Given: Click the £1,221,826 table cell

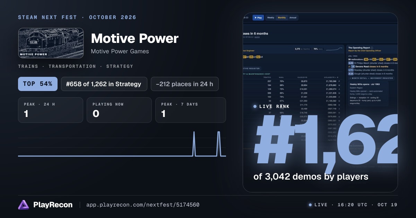Looking at the screenshot, I should 331,93.
